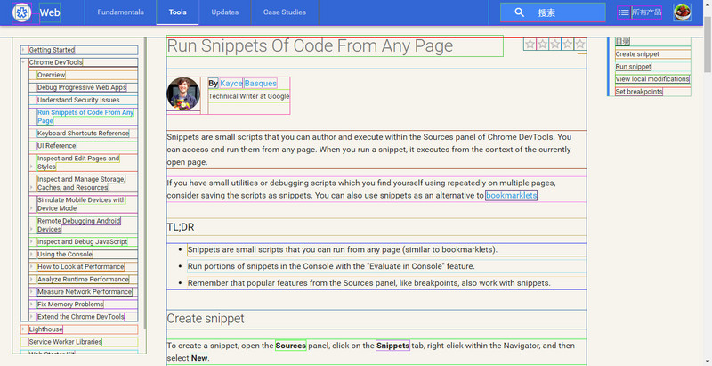Open UI Reference in sidebar
This screenshot has height=366, width=712.
[x=57, y=146]
